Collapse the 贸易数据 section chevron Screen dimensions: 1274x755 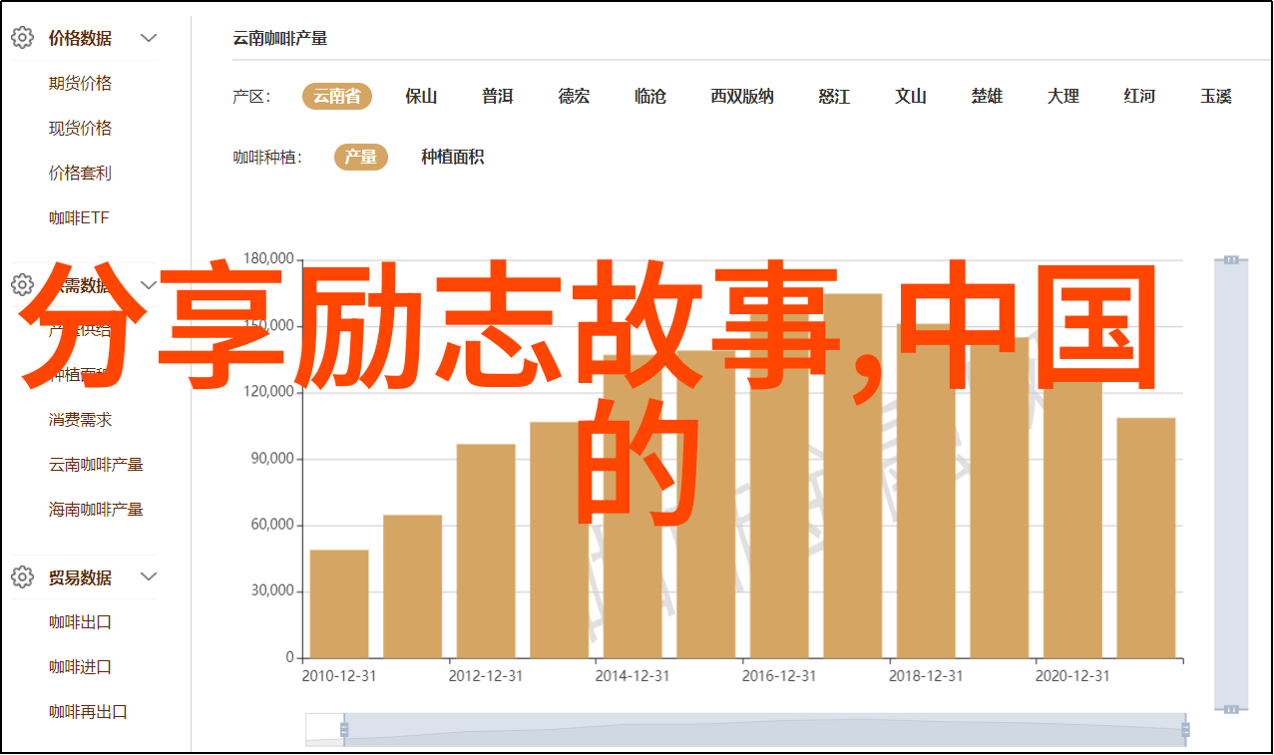pos(149,577)
